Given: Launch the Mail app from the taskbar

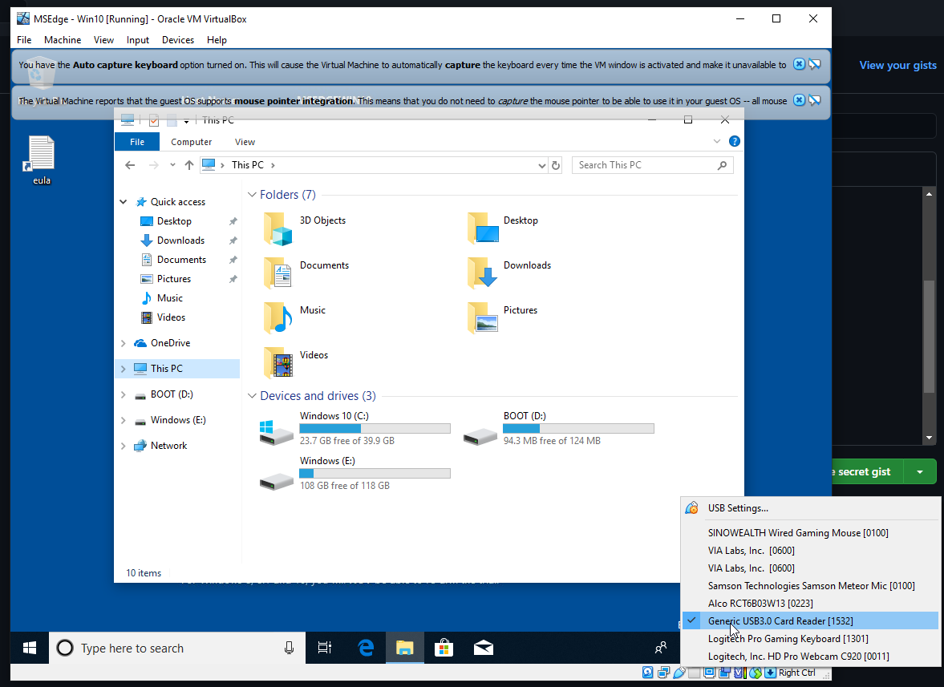Looking at the screenshot, I should 483,648.
